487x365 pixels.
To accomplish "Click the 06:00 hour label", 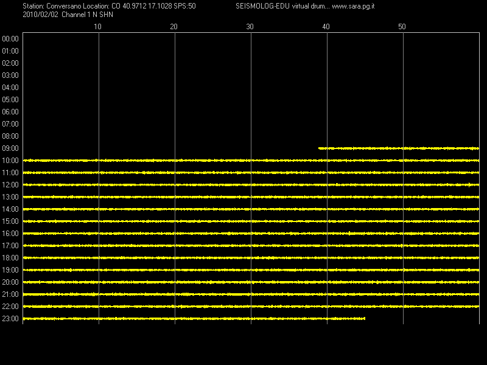I will (x=10, y=112).
